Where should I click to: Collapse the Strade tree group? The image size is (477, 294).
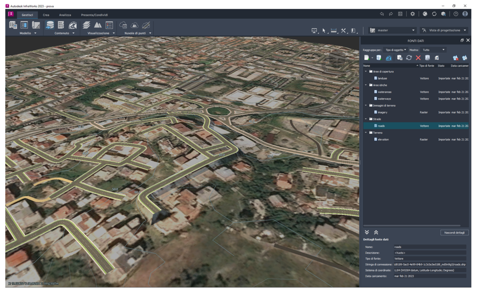366,119
